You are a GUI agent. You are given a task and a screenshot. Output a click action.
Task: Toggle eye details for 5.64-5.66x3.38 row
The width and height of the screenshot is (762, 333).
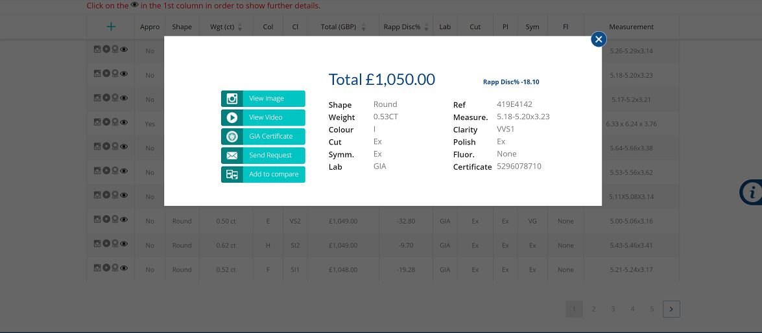(x=124, y=146)
